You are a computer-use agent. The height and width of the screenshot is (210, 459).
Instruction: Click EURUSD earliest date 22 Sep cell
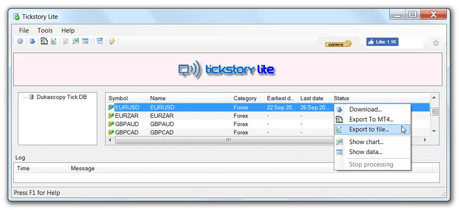click(281, 108)
